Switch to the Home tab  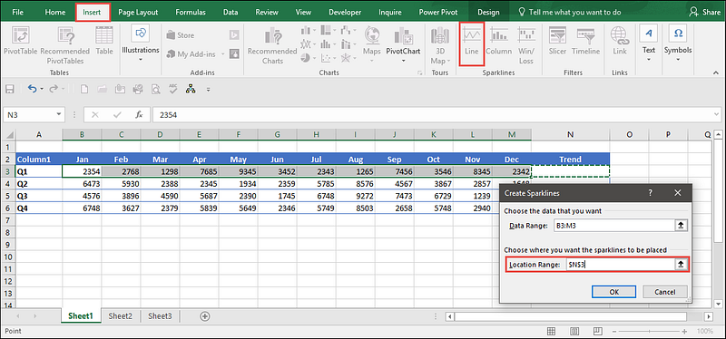point(55,12)
